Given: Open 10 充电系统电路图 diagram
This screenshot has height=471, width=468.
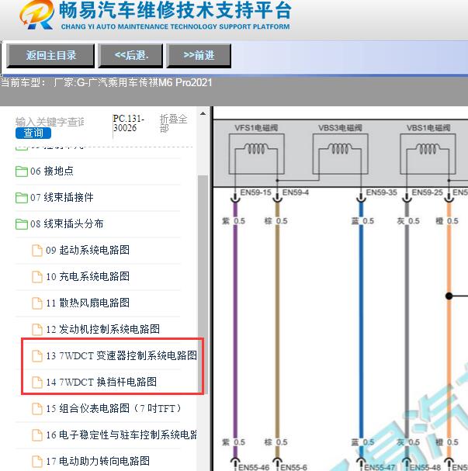Looking at the screenshot, I should (88, 276).
